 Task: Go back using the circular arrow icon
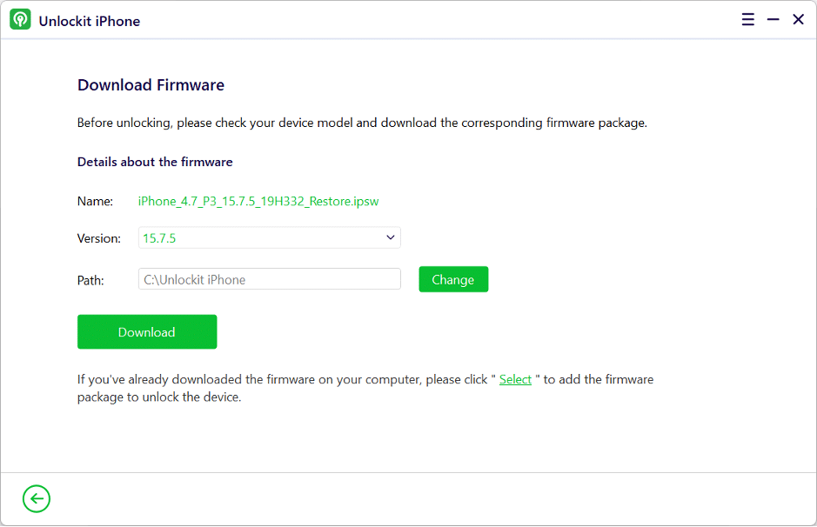pos(37,498)
